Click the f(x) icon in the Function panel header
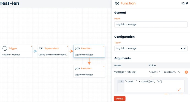The width and height of the screenshot is (190, 102). point(117,3)
